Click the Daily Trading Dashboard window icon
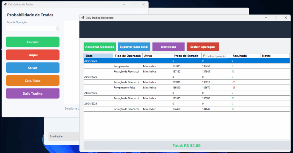Screen dimensions: 293x153 (x=83, y=17)
